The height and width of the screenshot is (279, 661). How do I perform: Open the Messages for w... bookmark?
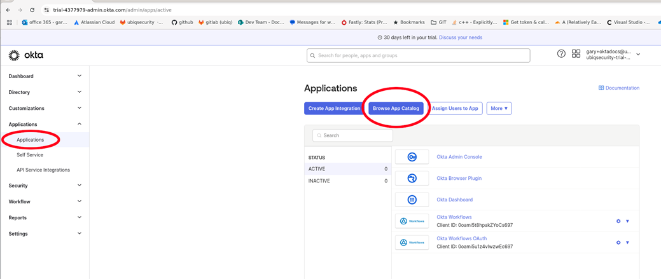pos(312,22)
